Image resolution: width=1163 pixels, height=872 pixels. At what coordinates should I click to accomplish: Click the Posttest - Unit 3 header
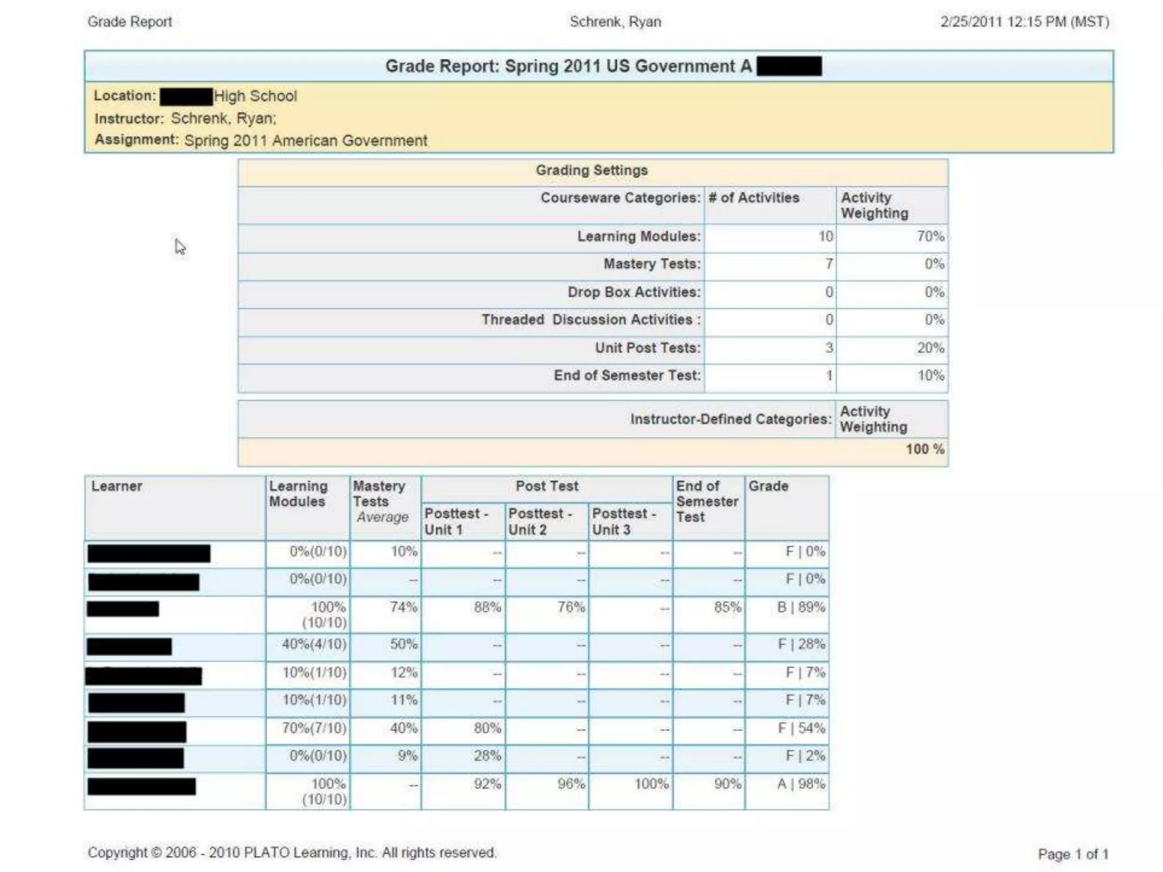[624, 521]
